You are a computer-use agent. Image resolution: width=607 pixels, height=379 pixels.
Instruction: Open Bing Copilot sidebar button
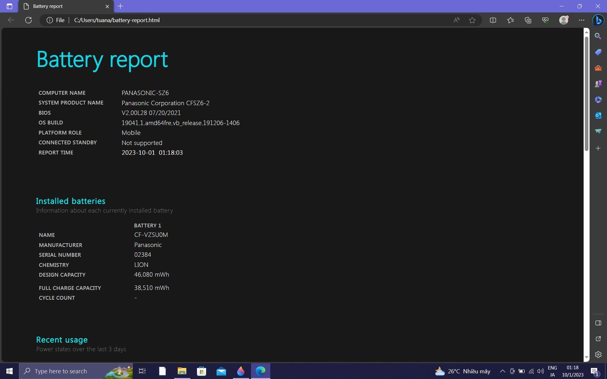(598, 20)
